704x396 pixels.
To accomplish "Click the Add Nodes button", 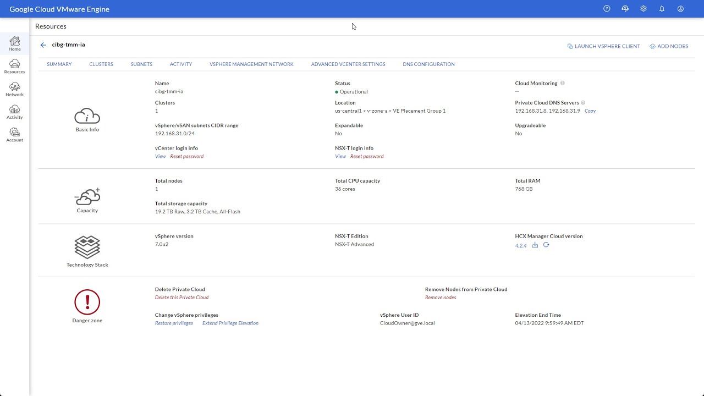I will [669, 46].
